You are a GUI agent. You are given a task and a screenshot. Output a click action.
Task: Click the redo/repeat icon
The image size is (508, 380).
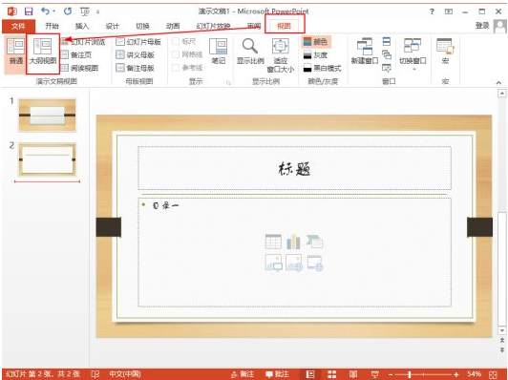[x=68, y=11]
